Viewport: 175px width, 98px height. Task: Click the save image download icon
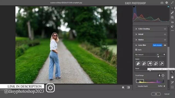tap(162, 3)
